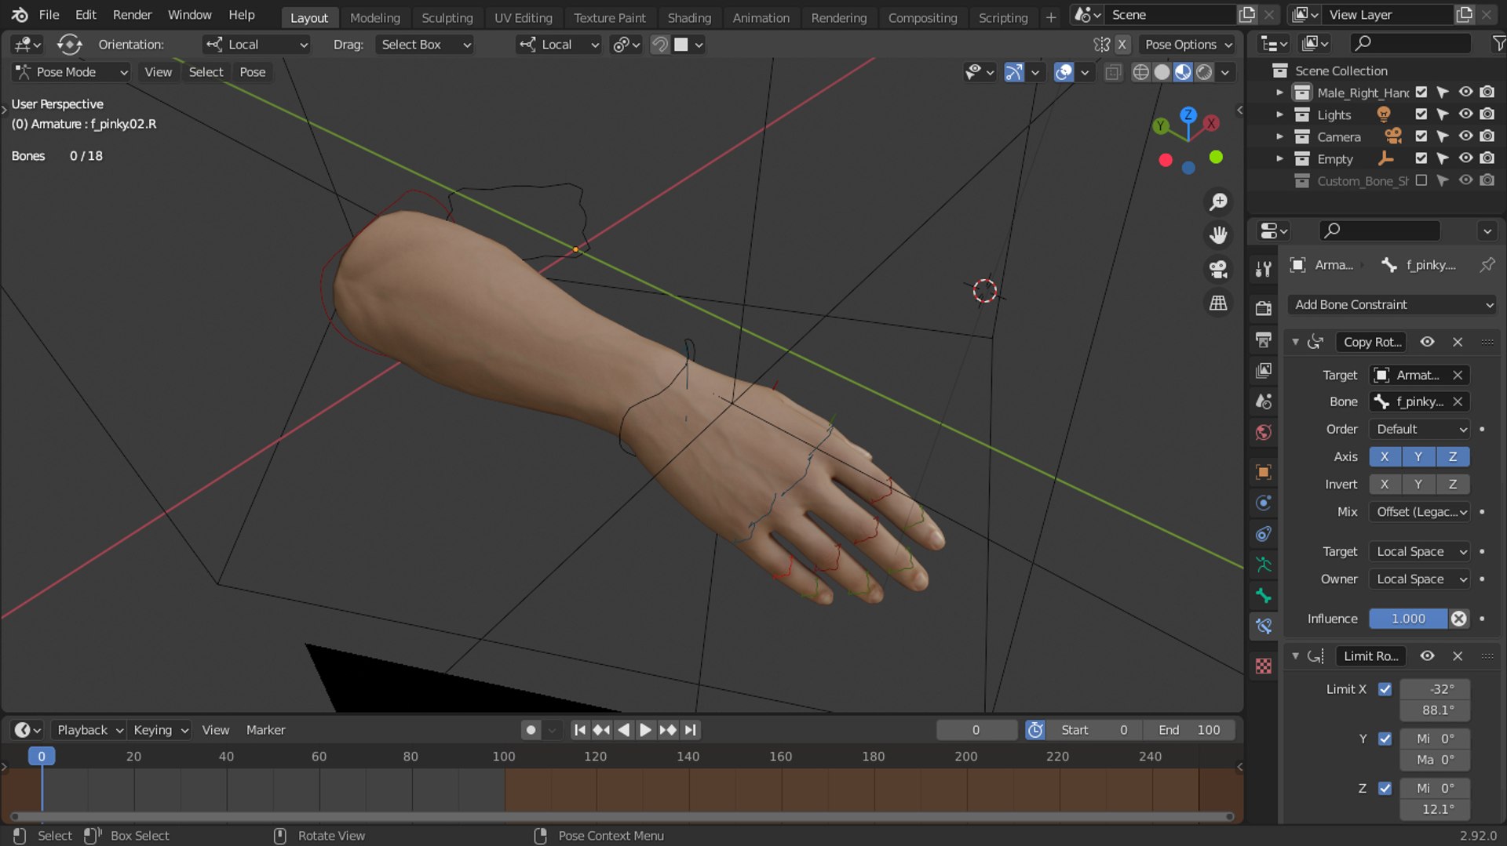Click the Influence slider value
The height and width of the screenshot is (846, 1507).
click(1408, 619)
